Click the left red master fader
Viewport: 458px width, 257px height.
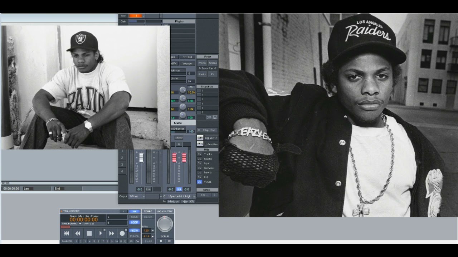click(x=175, y=157)
